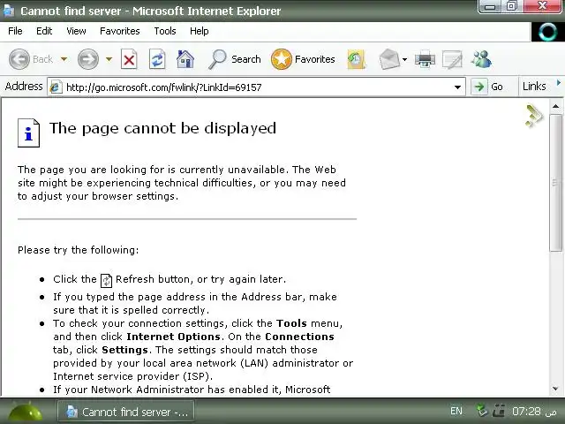The height and width of the screenshot is (424, 565).
Task: Open the Help menu
Action: [200, 31]
